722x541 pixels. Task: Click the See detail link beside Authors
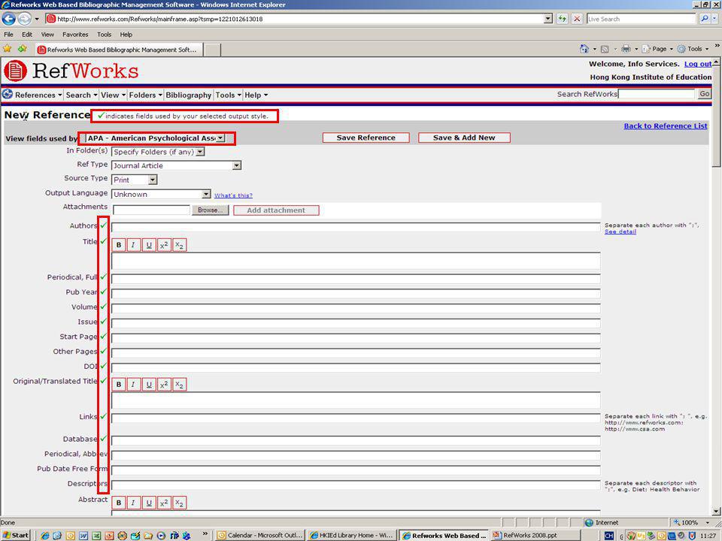click(620, 231)
